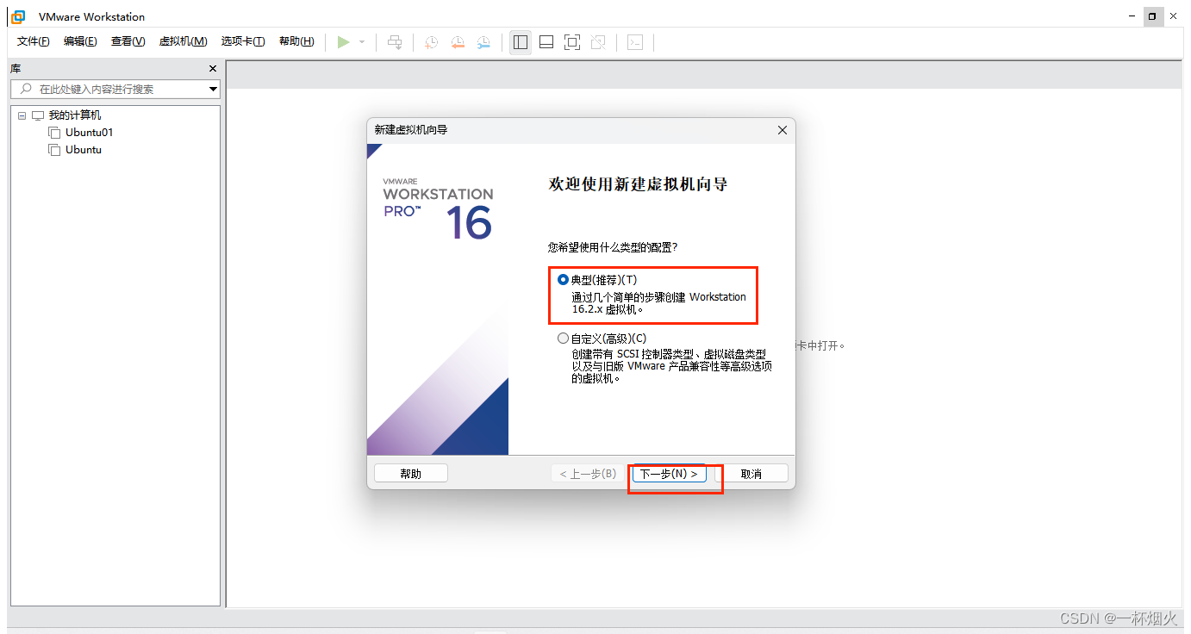
Task: Click the take snapshot clock icon
Action: (x=431, y=42)
